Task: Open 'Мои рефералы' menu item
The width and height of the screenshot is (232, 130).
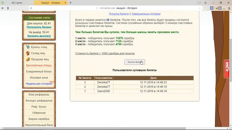Action: click(39, 95)
